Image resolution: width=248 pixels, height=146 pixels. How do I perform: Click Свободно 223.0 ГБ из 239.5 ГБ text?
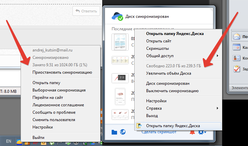[x=174, y=66]
